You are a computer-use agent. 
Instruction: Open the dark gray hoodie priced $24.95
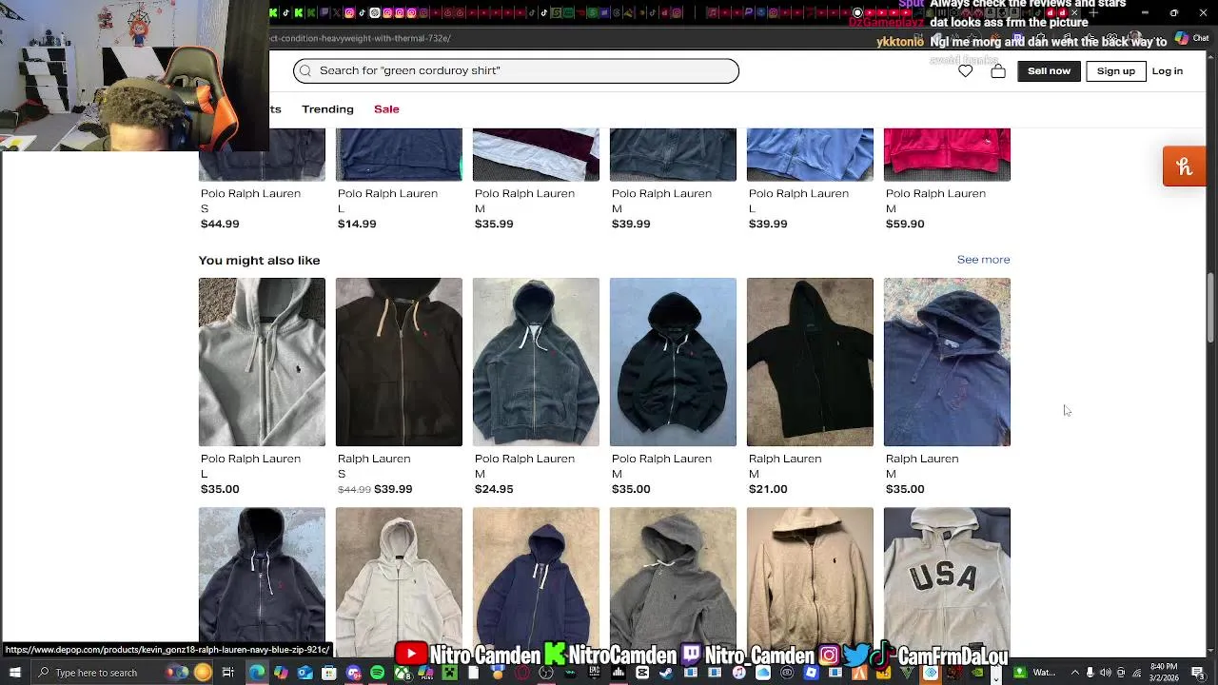click(x=536, y=362)
